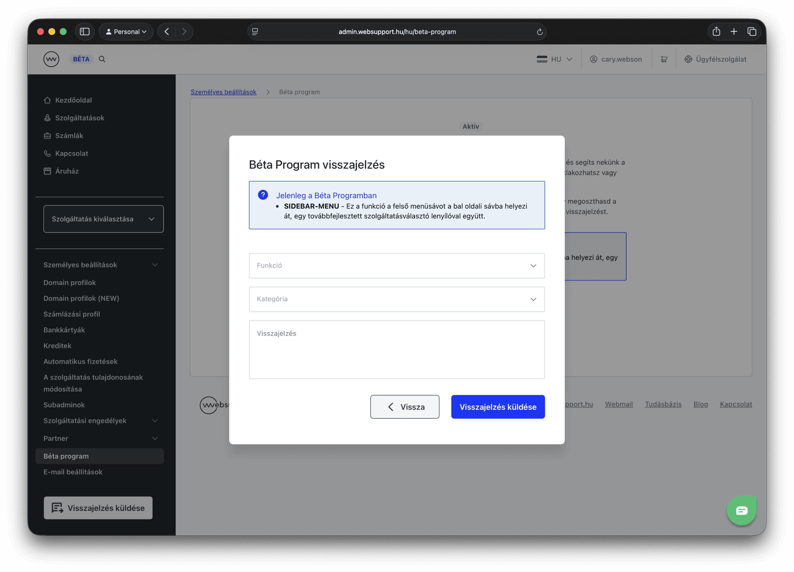Image resolution: width=794 pixels, height=572 pixels.
Task: Open the green chat widget
Action: click(741, 510)
